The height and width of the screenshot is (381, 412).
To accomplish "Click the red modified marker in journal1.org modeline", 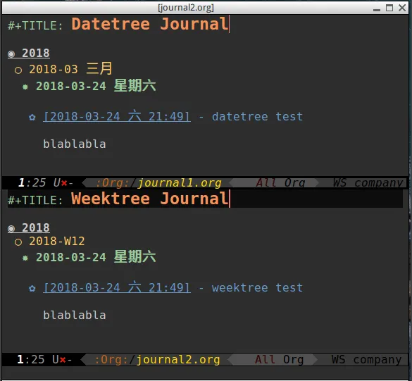I will click(x=64, y=183).
